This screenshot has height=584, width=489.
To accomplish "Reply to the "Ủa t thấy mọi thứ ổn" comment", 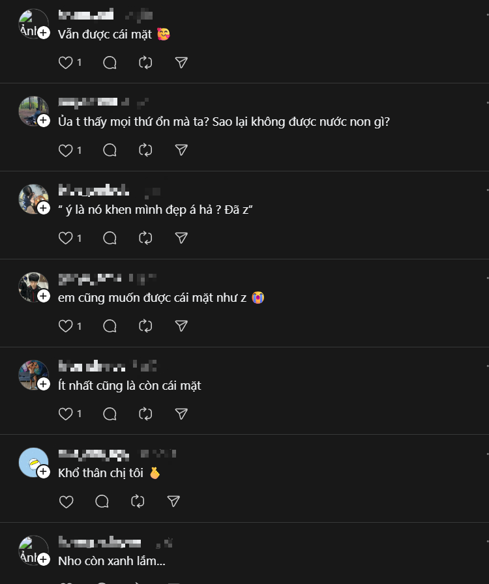I will 110,150.
